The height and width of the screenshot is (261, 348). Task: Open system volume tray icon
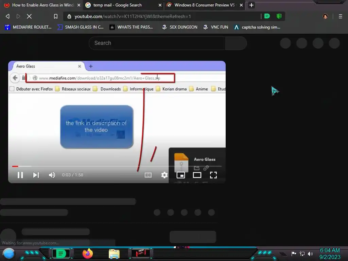click(310, 254)
